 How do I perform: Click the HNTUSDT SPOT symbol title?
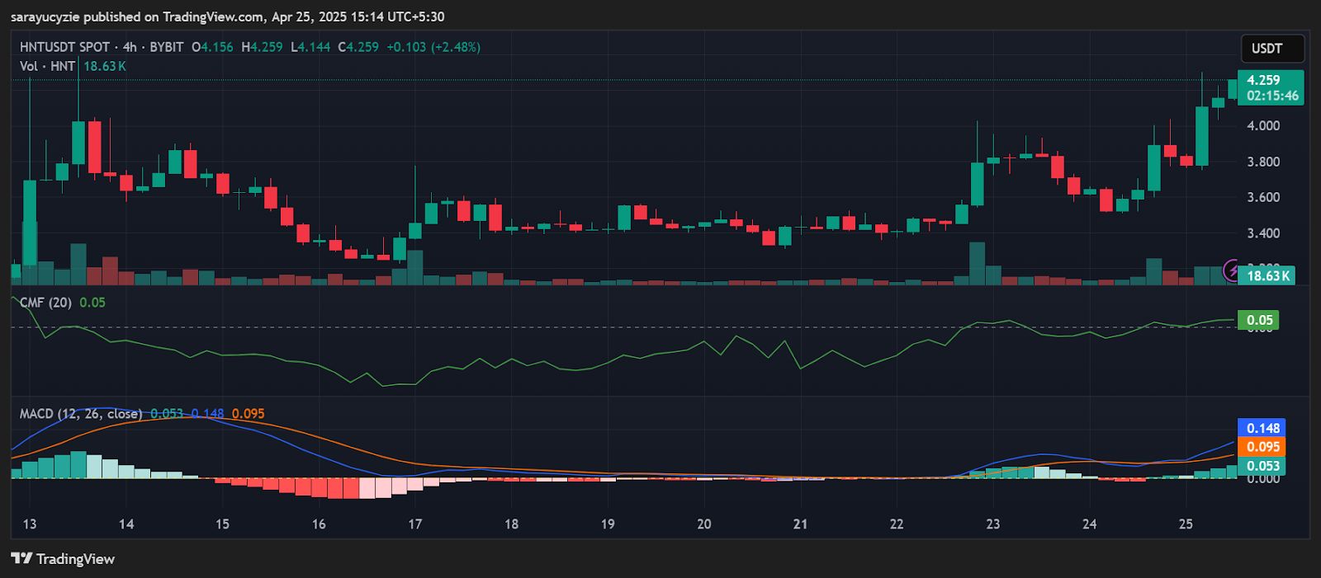pyautogui.click(x=64, y=47)
